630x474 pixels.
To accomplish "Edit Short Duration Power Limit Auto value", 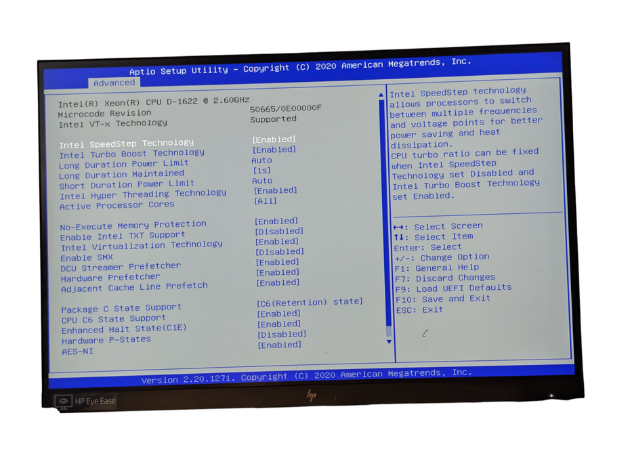I will point(262,181).
